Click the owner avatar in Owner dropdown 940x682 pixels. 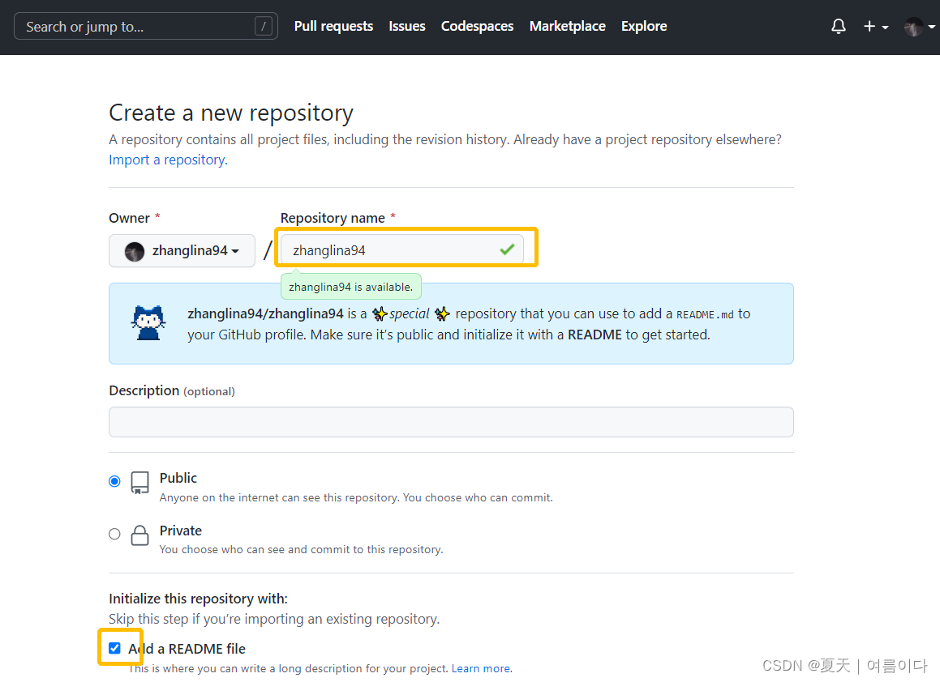click(135, 251)
